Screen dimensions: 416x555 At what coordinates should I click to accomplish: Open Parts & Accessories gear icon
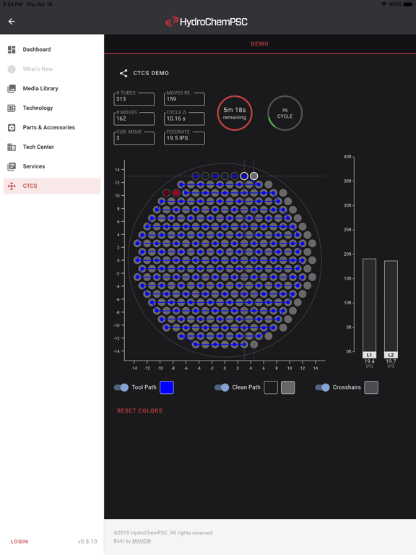point(12,127)
